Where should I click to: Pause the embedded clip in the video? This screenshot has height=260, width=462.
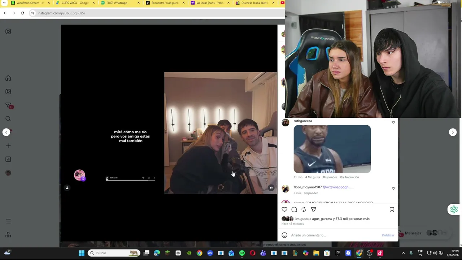point(107,178)
